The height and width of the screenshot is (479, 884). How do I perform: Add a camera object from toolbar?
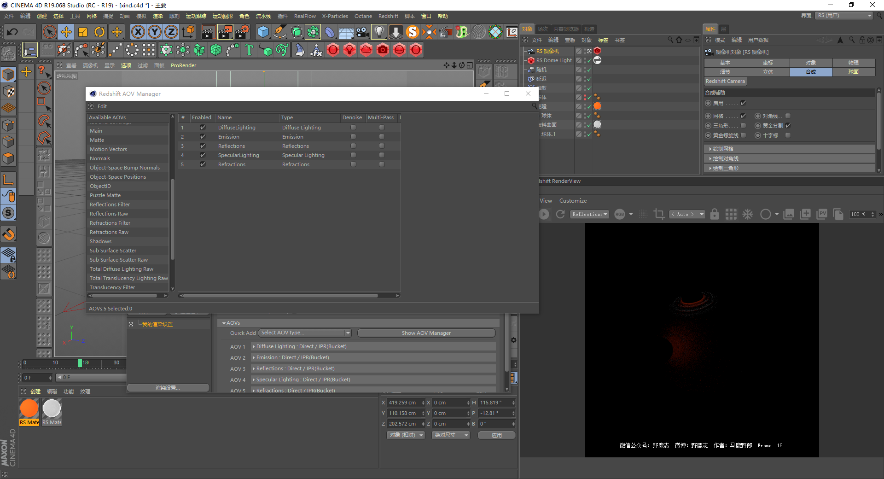363,32
